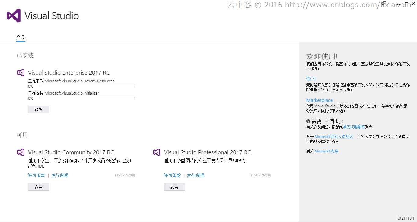The height and width of the screenshot is (222, 417).
Task: Open the 常见问题解答 link
Action: (354, 127)
